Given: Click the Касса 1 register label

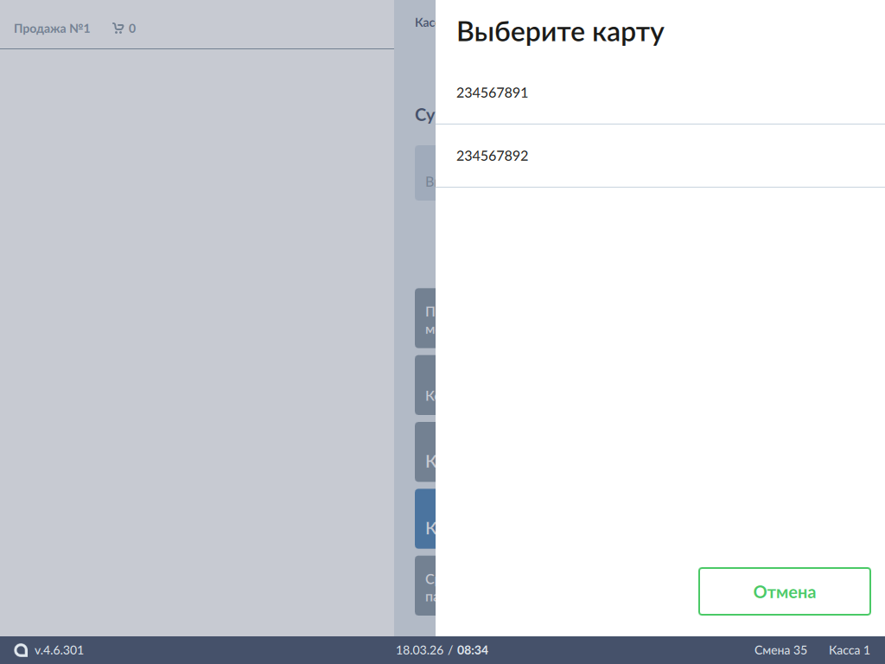Looking at the screenshot, I should point(849,650).
